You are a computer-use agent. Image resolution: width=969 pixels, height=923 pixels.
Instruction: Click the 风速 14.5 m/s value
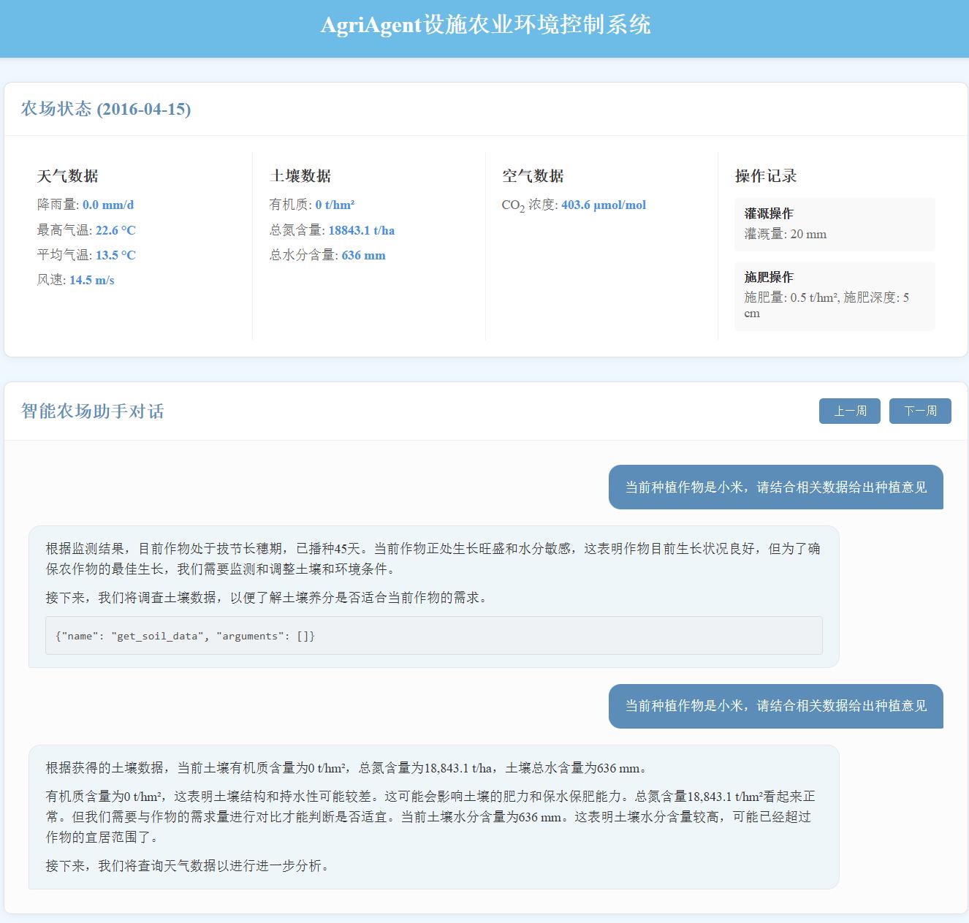92,280
